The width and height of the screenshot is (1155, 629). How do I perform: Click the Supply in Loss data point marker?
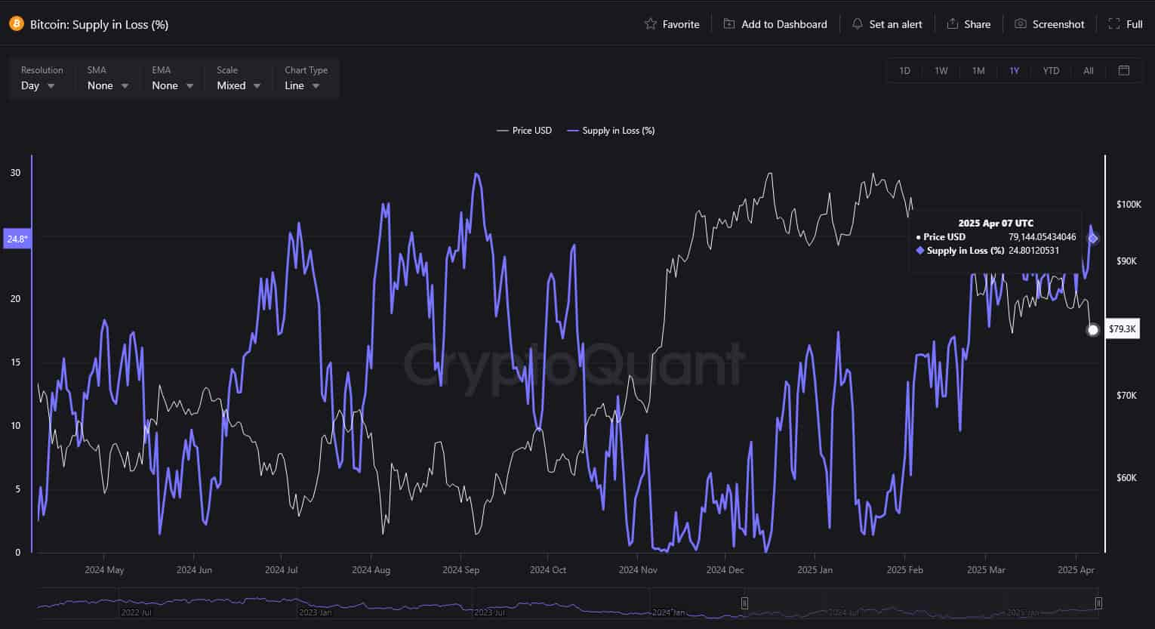point(1092,239)
